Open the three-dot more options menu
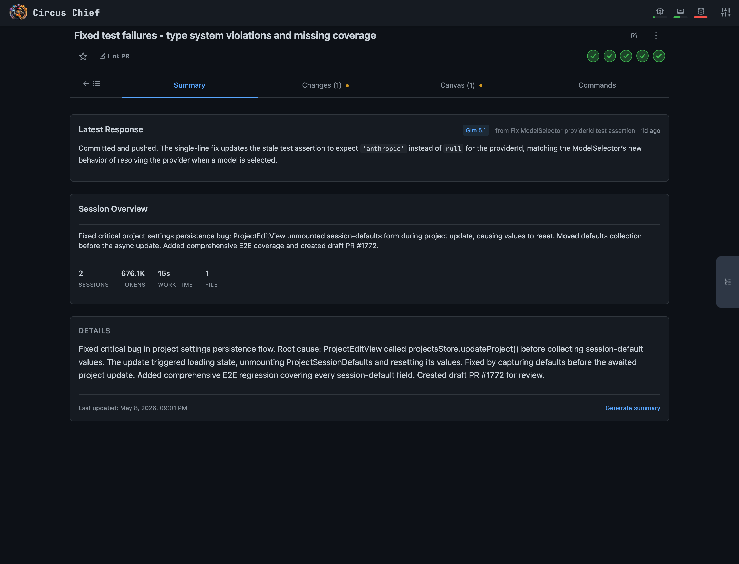 point(656,36)
